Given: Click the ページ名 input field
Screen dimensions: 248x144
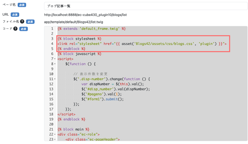Looking at the screenshot, I should 146,6.
